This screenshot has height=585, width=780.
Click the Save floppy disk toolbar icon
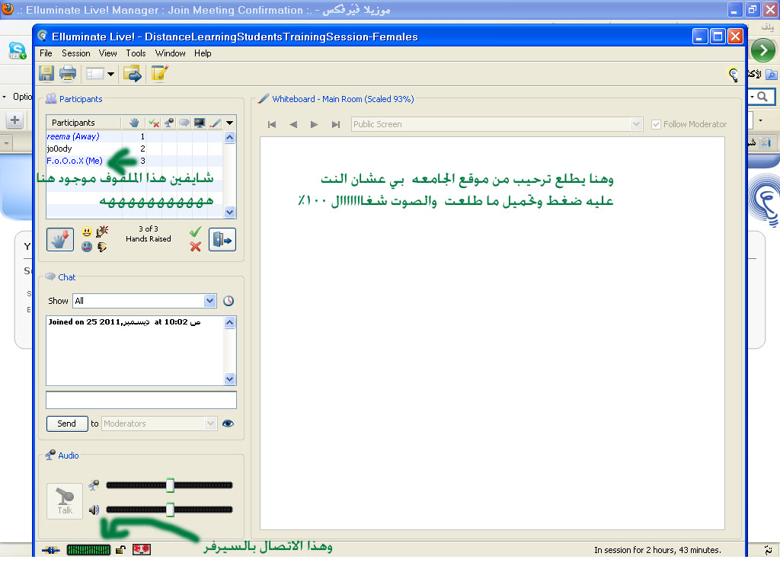point(46,74)
